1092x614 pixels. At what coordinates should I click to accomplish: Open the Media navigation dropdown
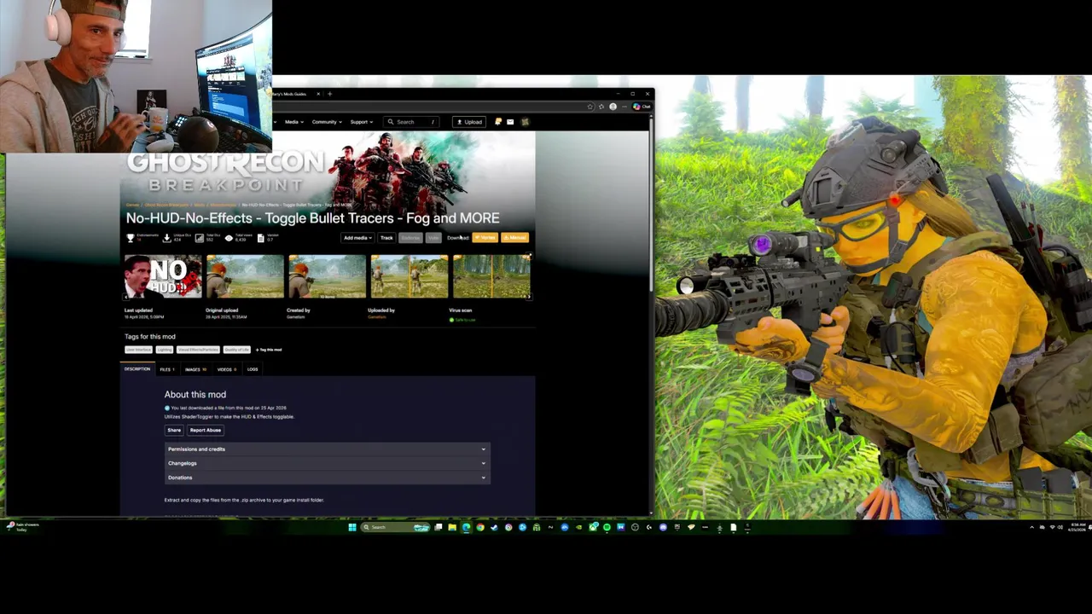294,122
